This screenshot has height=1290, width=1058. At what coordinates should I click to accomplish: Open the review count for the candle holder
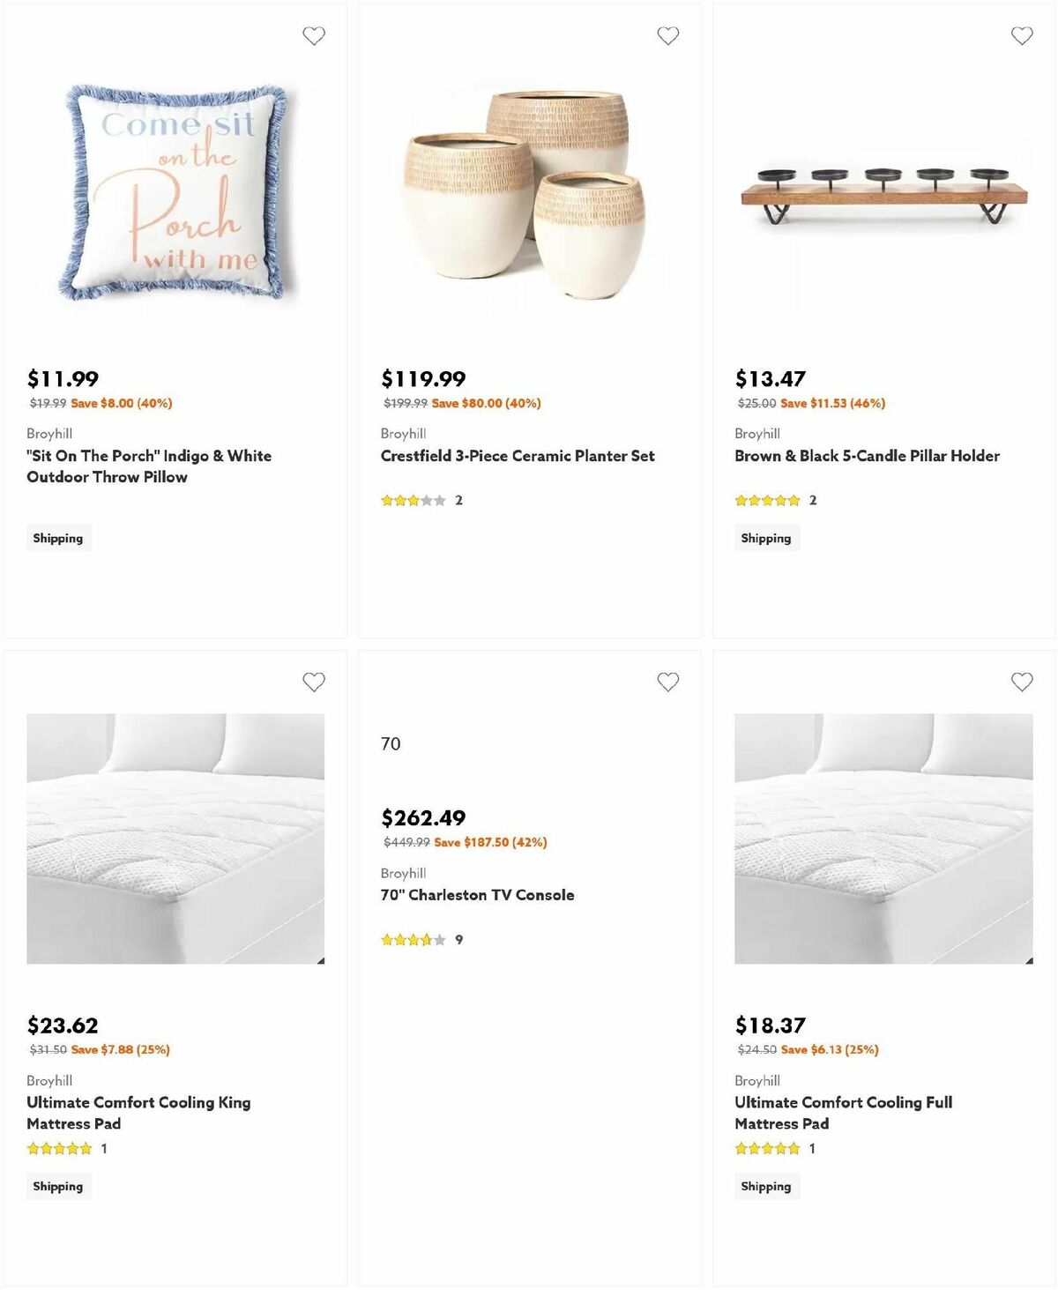(x=812, y=498)
